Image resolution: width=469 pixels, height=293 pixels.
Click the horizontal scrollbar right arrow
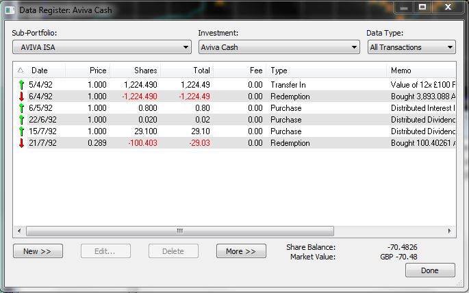pos(449,231)
